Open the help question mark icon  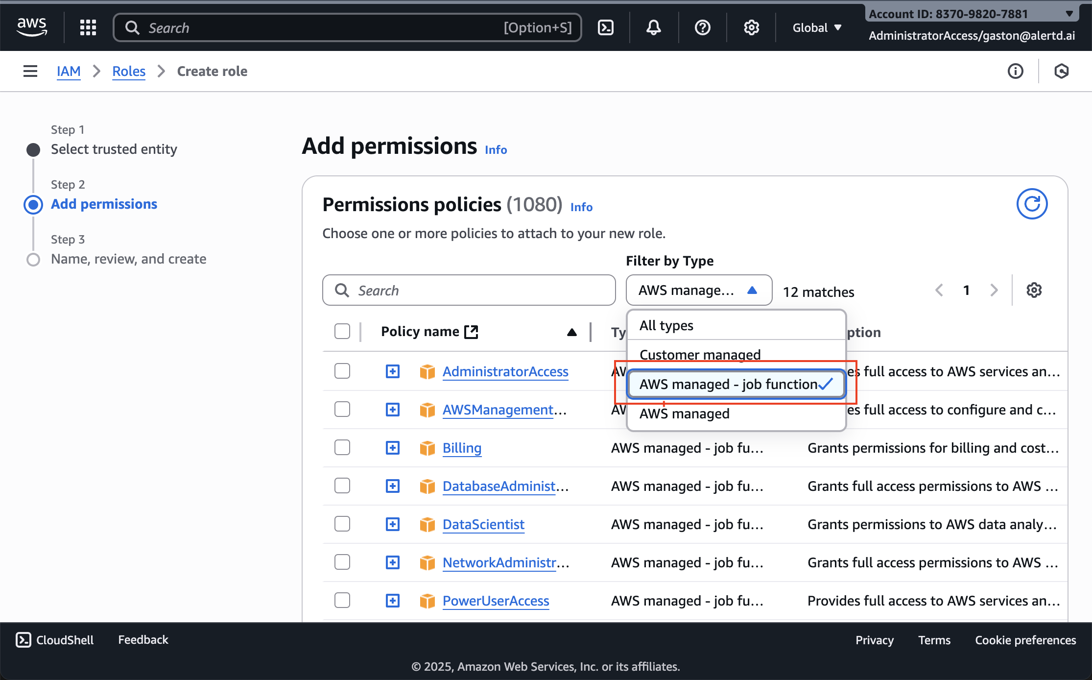tap(702, 27)
